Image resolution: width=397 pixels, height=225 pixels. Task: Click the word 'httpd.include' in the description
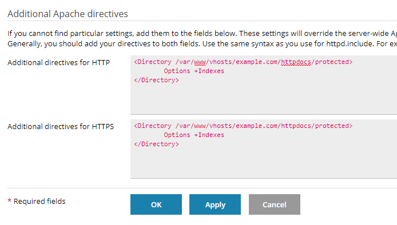(x=349, y=44)
